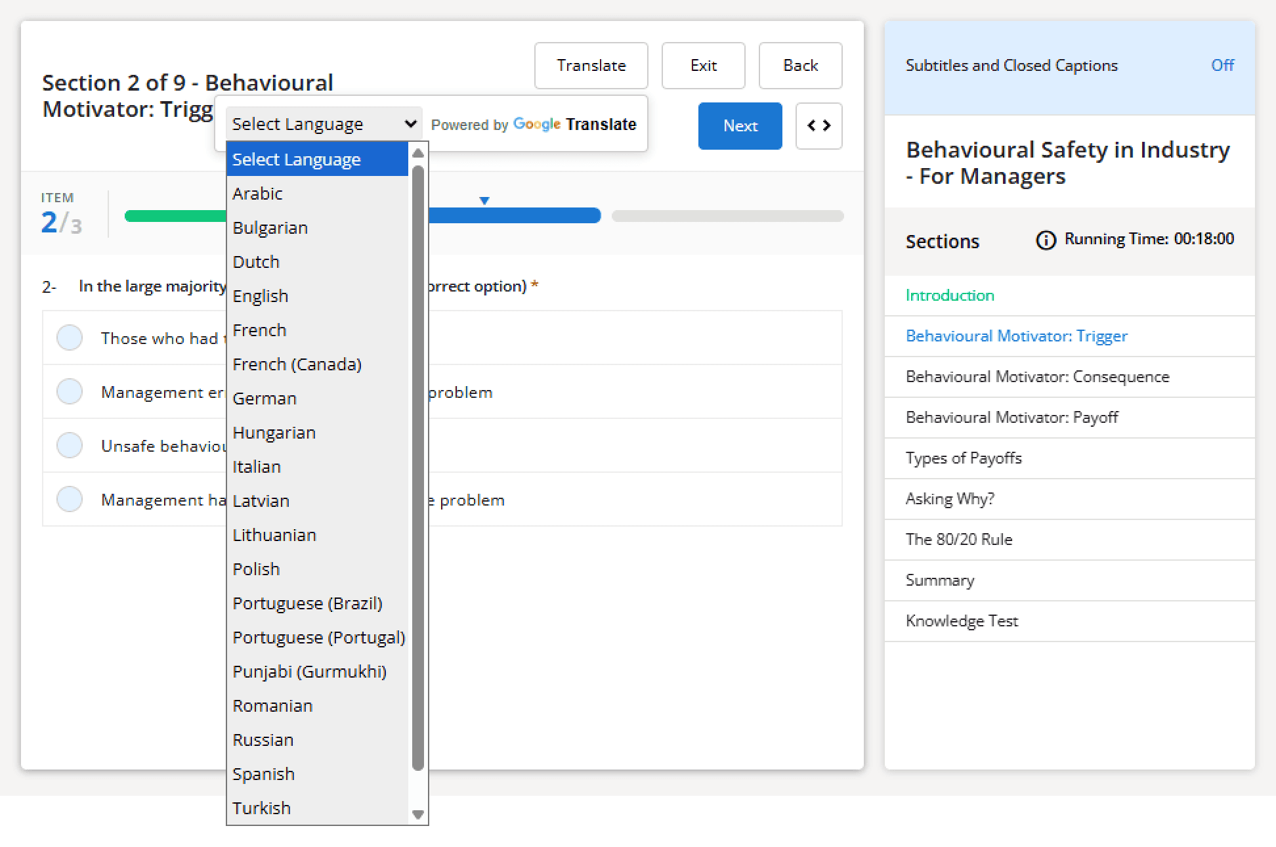The height and width of the screenshot is (847, 1276).
Task: Click the course title 'Behavioural Safety in Industry'
Action: coord(1068,163)
